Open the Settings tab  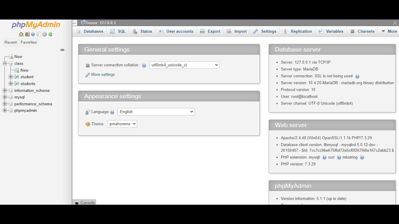pyautogui.click(x=265, y=31)
